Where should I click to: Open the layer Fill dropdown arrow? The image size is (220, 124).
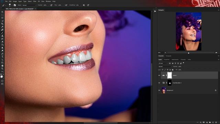coord(183,70)
